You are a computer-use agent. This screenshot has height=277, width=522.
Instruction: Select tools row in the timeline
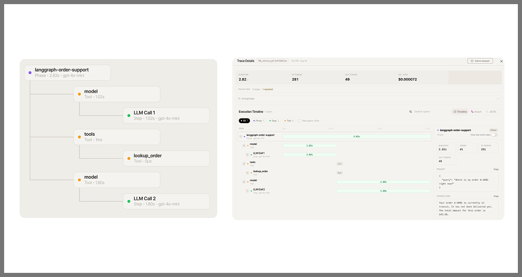(x=334, y=164)
